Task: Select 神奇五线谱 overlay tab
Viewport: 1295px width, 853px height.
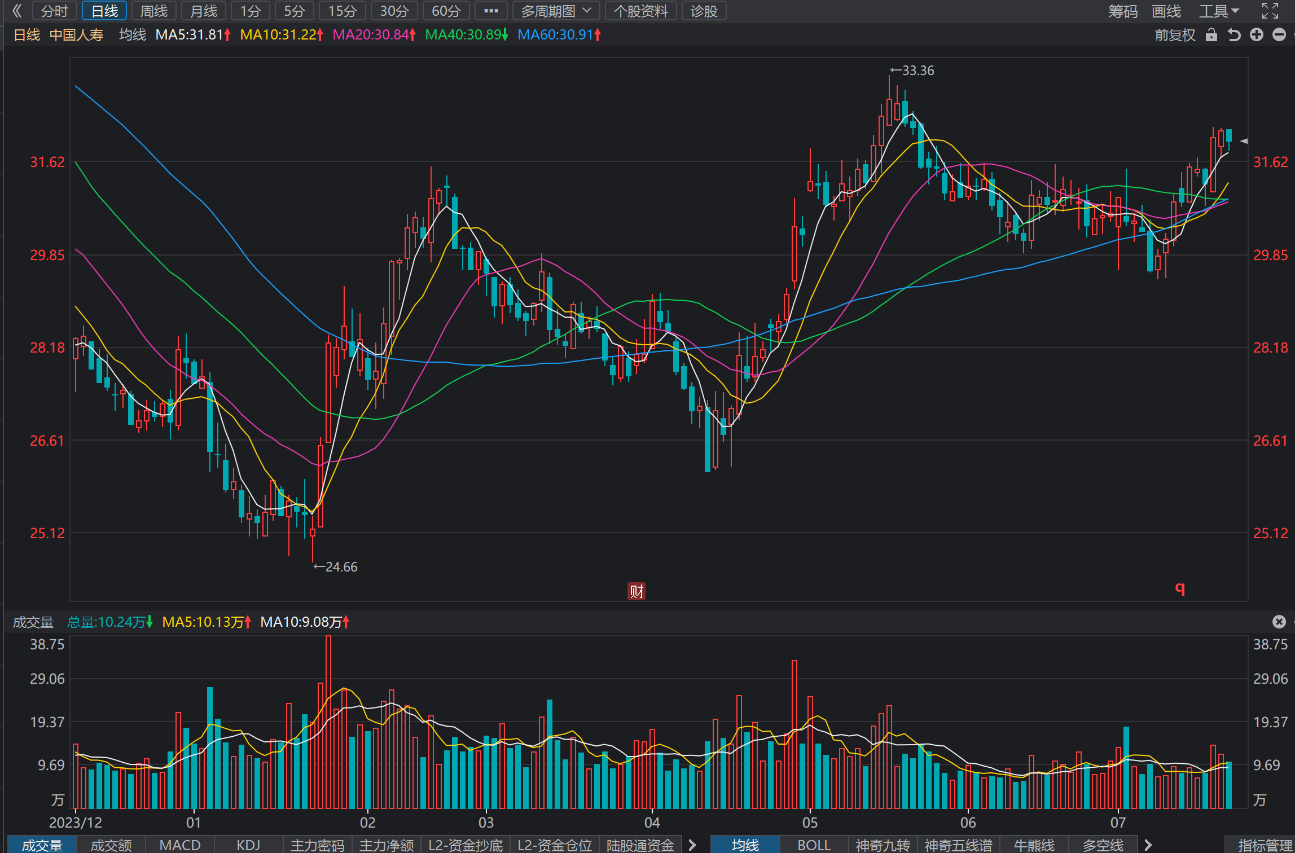Action: click(x=958, y=845)
